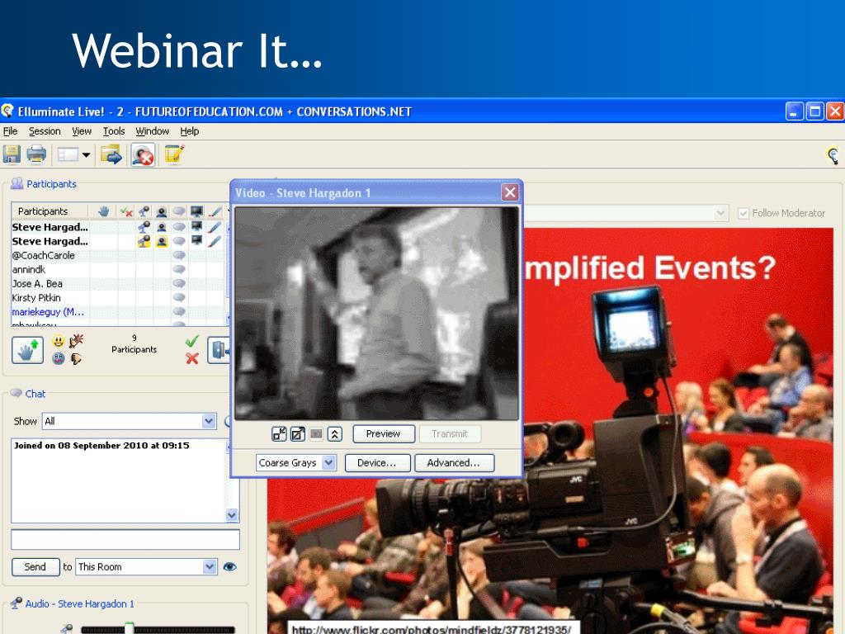Image resolution: width=845 pixels, height=634 pixels.
Task: Click the microphone column header icon
Action: tap(144, 211)
